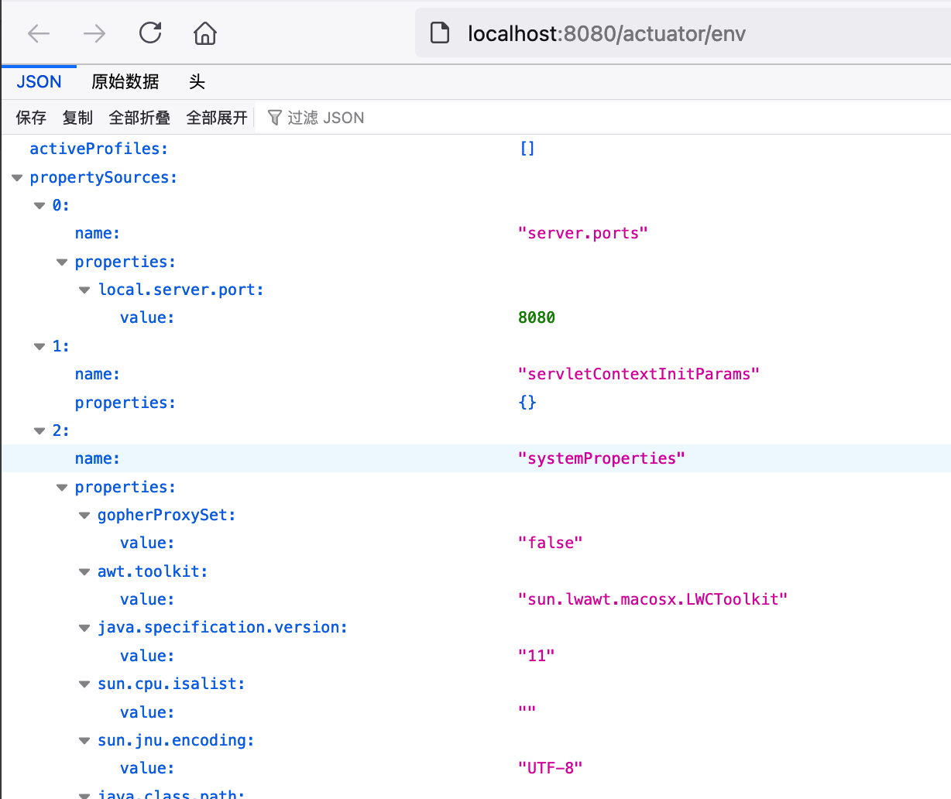The image size is (951, 799).
Task: Collapse the awt.toolkit node
Action: point(84,572)
